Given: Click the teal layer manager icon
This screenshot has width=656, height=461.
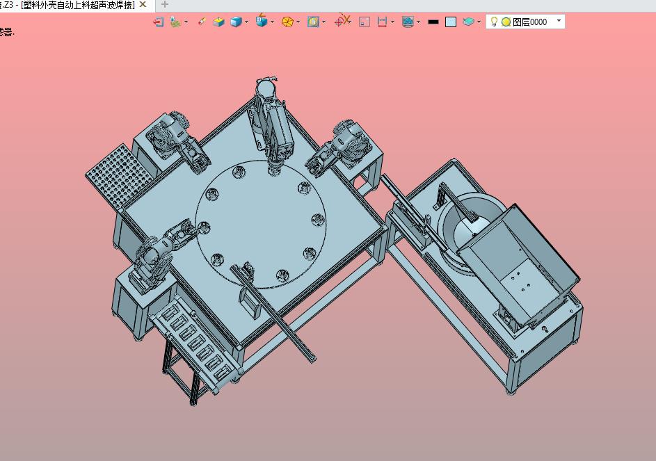Looking at the screenshot, I should tap(468, 22).
